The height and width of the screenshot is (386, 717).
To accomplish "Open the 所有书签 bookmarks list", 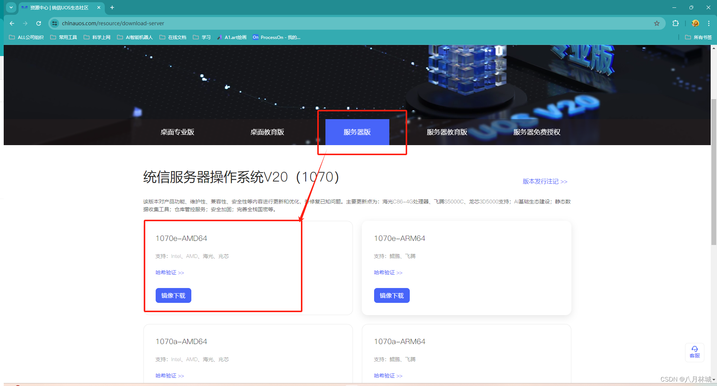I will click(698, 37).
